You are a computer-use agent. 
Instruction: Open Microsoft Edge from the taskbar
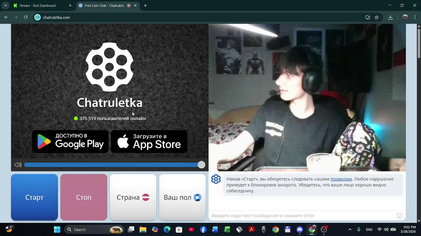point(167,229)
